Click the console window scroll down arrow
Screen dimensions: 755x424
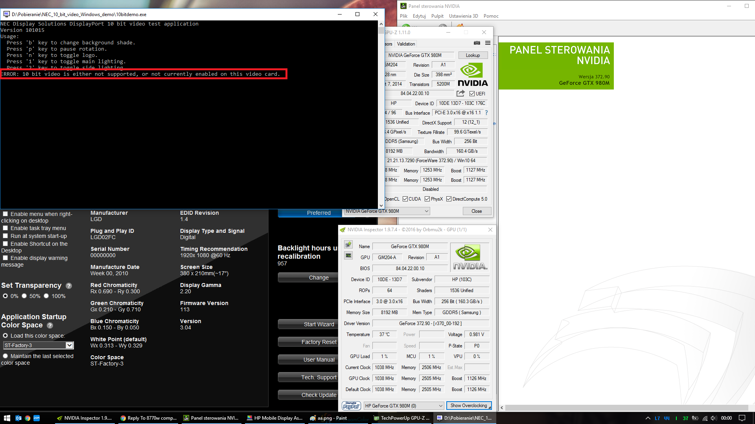[x=381, y=205]
